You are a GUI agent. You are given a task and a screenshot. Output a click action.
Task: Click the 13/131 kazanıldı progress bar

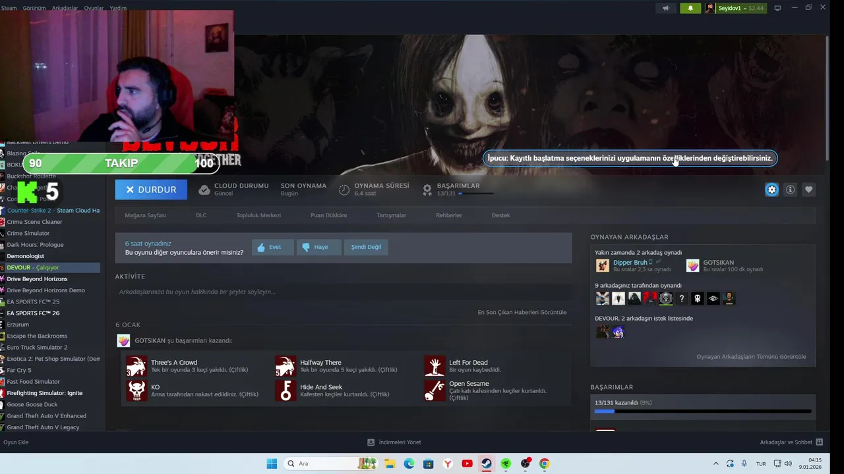(703, 411)
